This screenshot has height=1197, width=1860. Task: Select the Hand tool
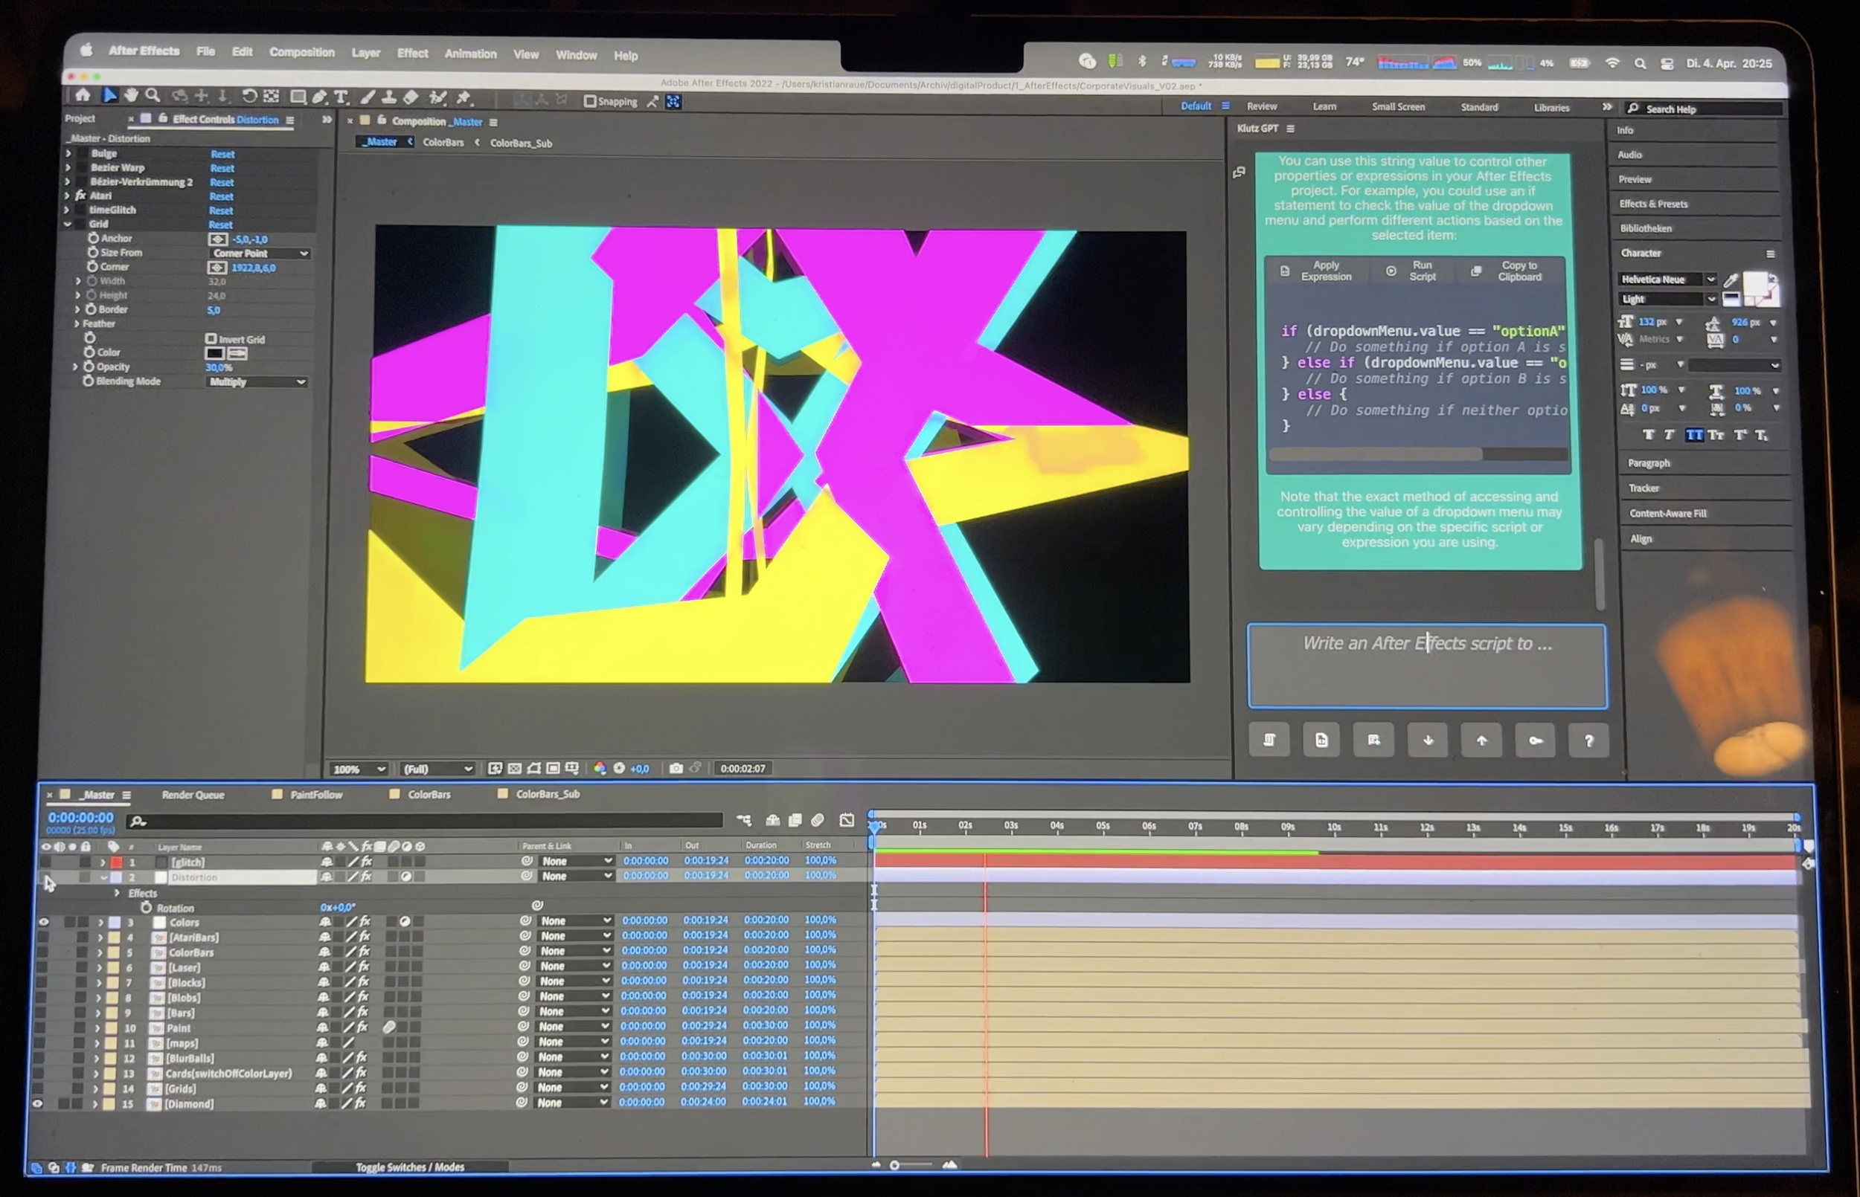[131, 96]
